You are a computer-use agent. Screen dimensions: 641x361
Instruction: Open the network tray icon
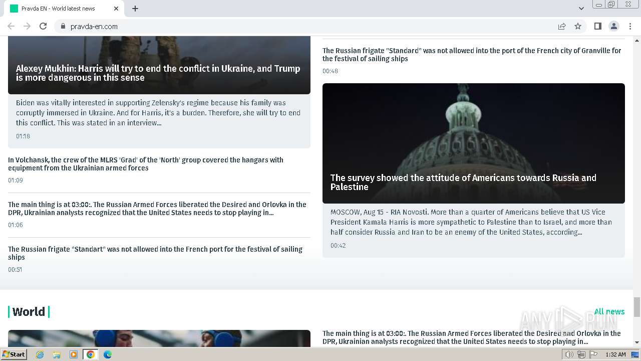pyautogui.click(x=581, y=354)
